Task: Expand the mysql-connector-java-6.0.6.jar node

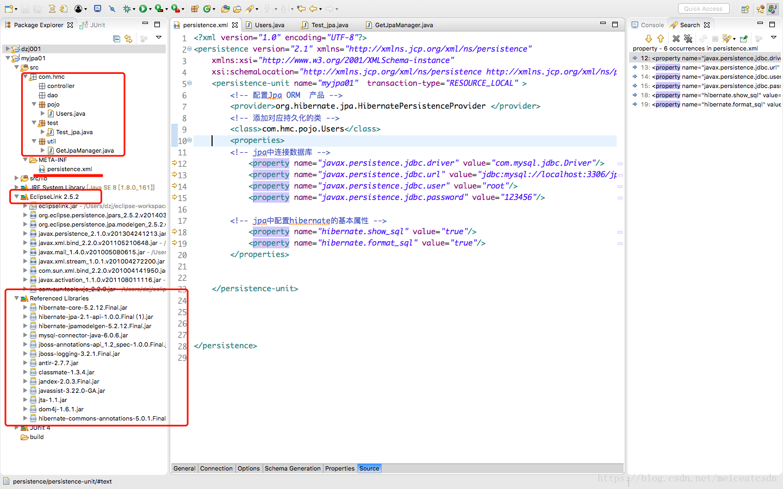Action: tap(25, 335)
